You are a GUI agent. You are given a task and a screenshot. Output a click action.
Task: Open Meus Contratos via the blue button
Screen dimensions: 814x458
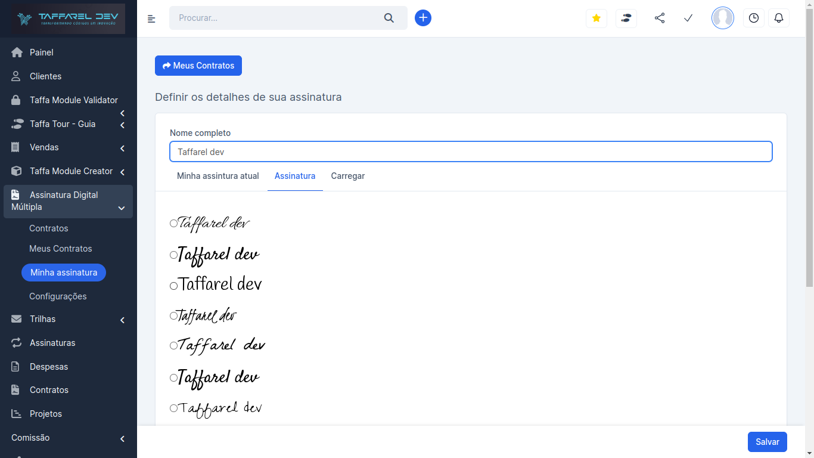(x=198, y=66)
